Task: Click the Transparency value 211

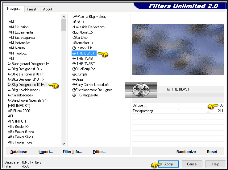Action: (x=220, y=111)
